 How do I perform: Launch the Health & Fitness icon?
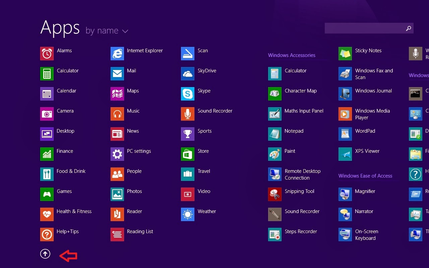point(47,214)
